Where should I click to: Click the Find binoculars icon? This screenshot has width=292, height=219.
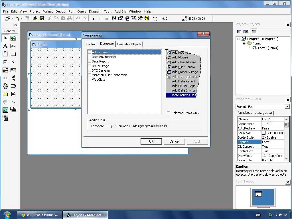pos(70,18)
